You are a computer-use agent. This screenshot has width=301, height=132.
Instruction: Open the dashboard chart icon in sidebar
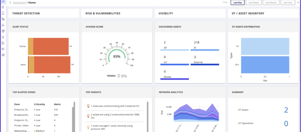(x=3, y=1)
